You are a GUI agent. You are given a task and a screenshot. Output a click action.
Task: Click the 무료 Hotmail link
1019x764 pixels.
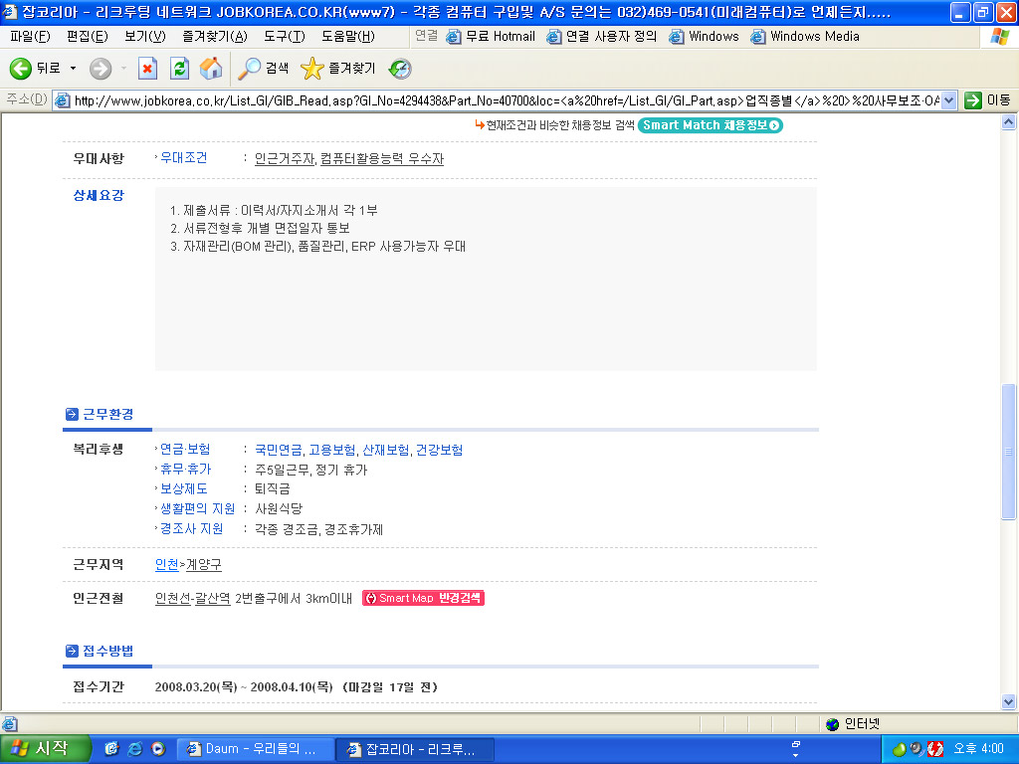point(503,36)
